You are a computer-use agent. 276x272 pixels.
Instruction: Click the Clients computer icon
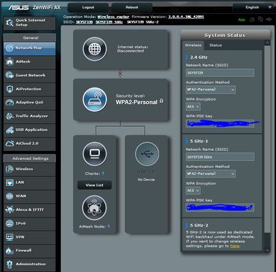point(95,154)
